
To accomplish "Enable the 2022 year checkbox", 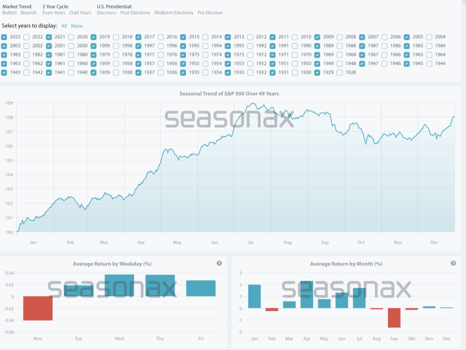I will (x=26, y=37).
